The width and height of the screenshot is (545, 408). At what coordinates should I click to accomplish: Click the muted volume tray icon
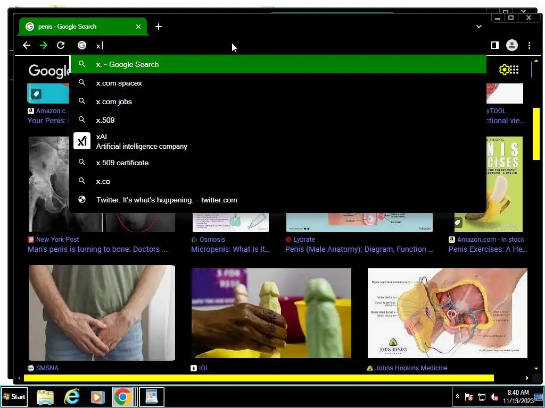pyautogui.click(x=494, y=397)
